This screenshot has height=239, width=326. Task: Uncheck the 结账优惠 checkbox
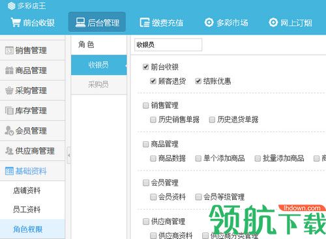point(198,81)
